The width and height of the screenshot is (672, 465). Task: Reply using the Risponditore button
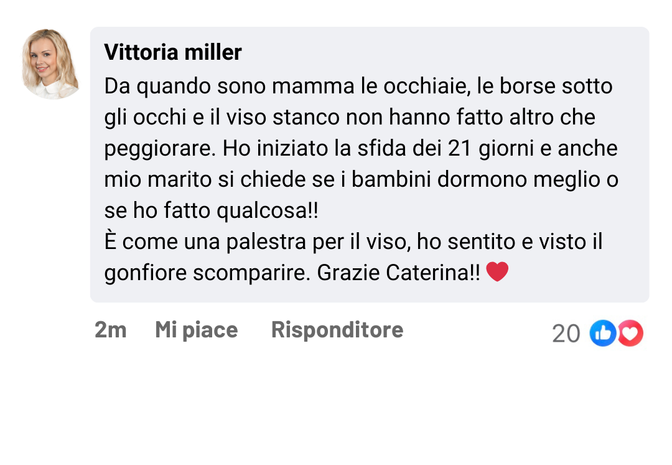tap(337, 330)
